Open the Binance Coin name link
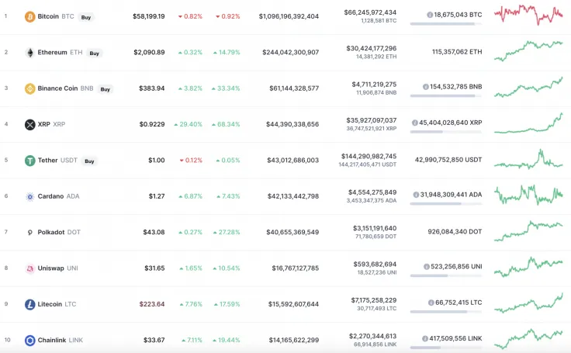 pos(57,88)
